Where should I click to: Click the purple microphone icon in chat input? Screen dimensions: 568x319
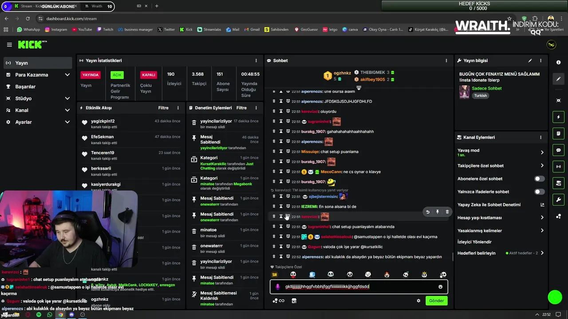click(x=278, y=287)
